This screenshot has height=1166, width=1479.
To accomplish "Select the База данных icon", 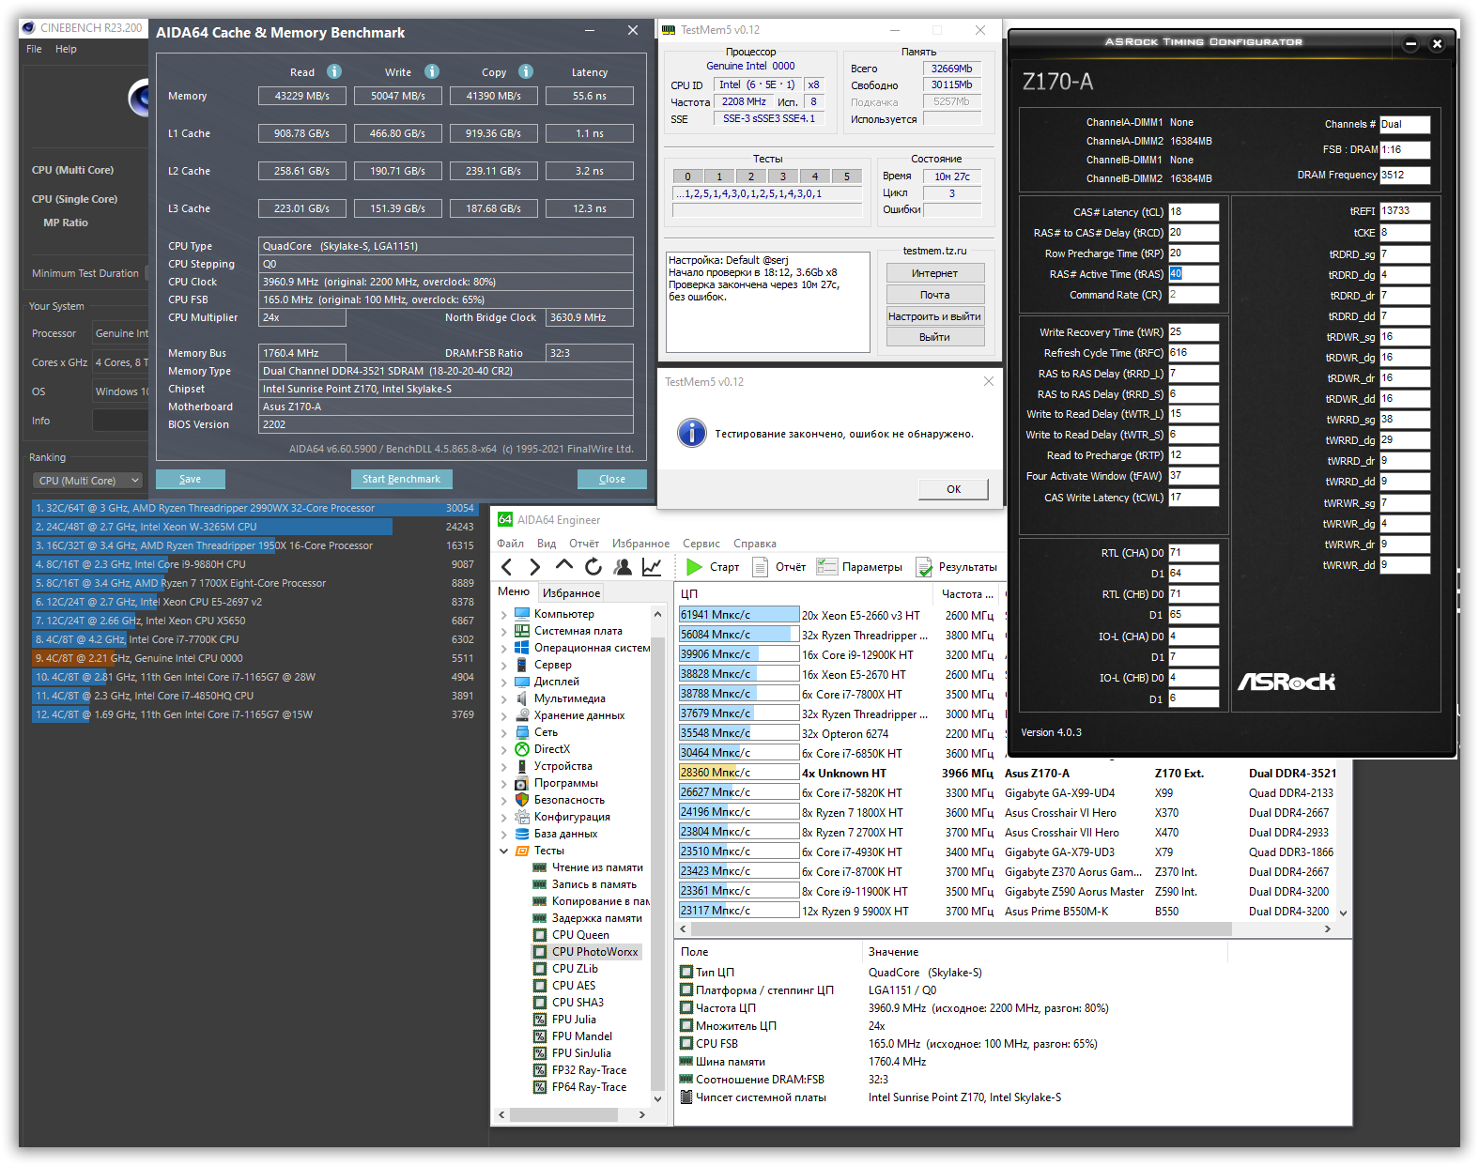I will coord(522,834).
